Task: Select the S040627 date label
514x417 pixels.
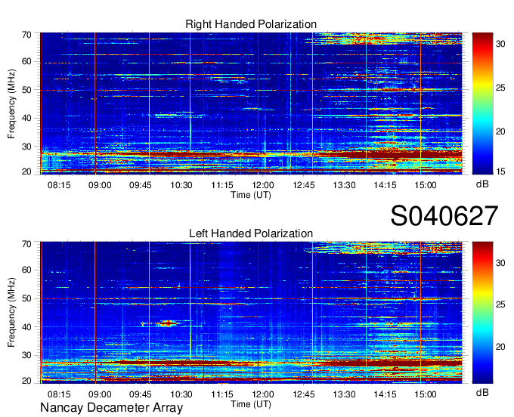Action: [x=444, y=215]
